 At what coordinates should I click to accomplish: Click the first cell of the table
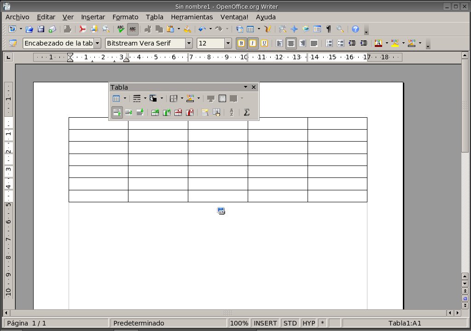98,123
